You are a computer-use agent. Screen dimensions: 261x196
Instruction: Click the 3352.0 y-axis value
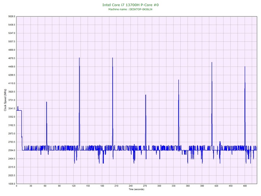click(x=12, y=117)
